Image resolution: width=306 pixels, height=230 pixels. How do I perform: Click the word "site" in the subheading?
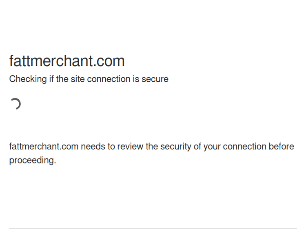[78, 79]
